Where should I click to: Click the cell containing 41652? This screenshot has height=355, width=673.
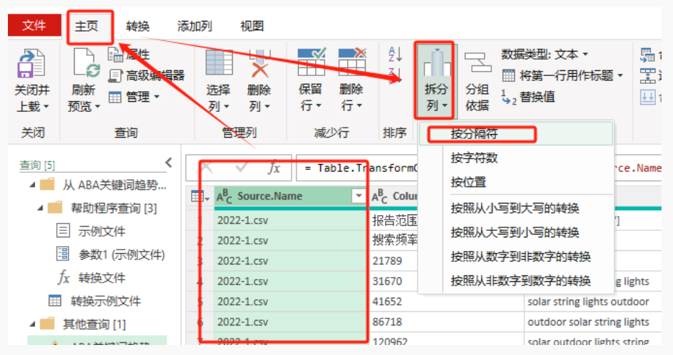tap(445, 301)
